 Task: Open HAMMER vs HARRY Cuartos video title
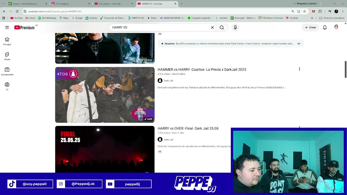(x=202, y=70)
